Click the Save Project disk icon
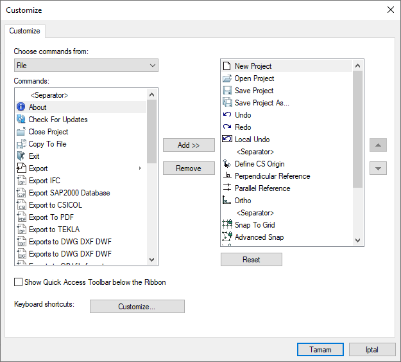This screenshot has height=362, width=401. click(227, 91)
